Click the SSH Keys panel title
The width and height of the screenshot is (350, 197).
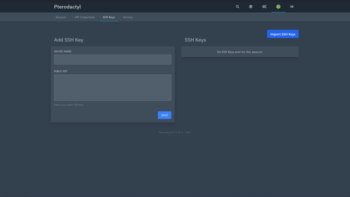pyautogui.click(x=195, y=40)
